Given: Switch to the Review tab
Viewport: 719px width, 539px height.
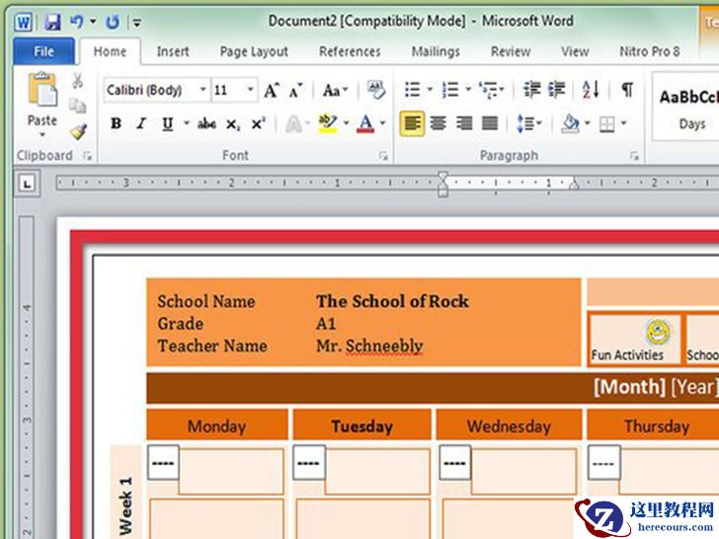Looking at the screenshot, I should pos(511,51).
